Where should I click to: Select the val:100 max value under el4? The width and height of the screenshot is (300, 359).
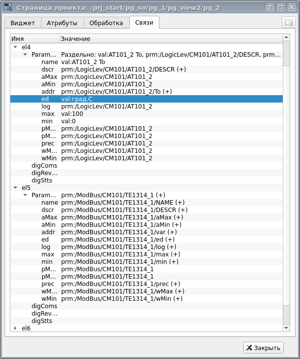tap(72, 114)
